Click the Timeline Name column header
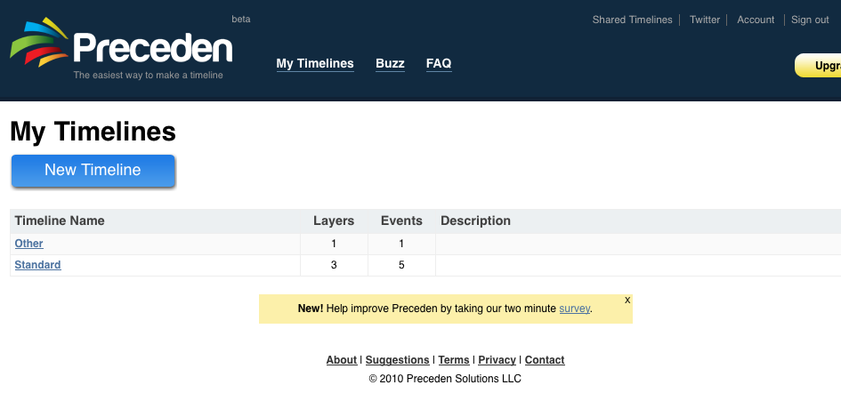 60,221
